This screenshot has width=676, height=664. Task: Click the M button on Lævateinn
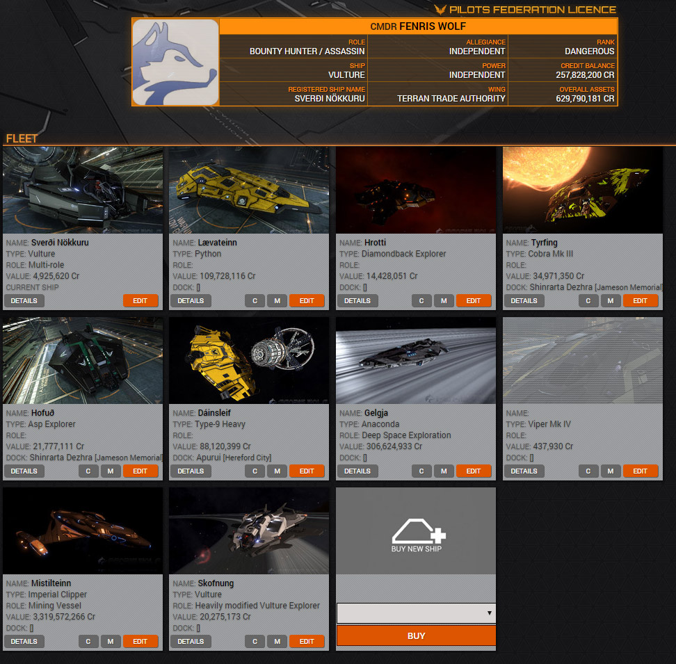pyautogui.click(x=277, y=301)
